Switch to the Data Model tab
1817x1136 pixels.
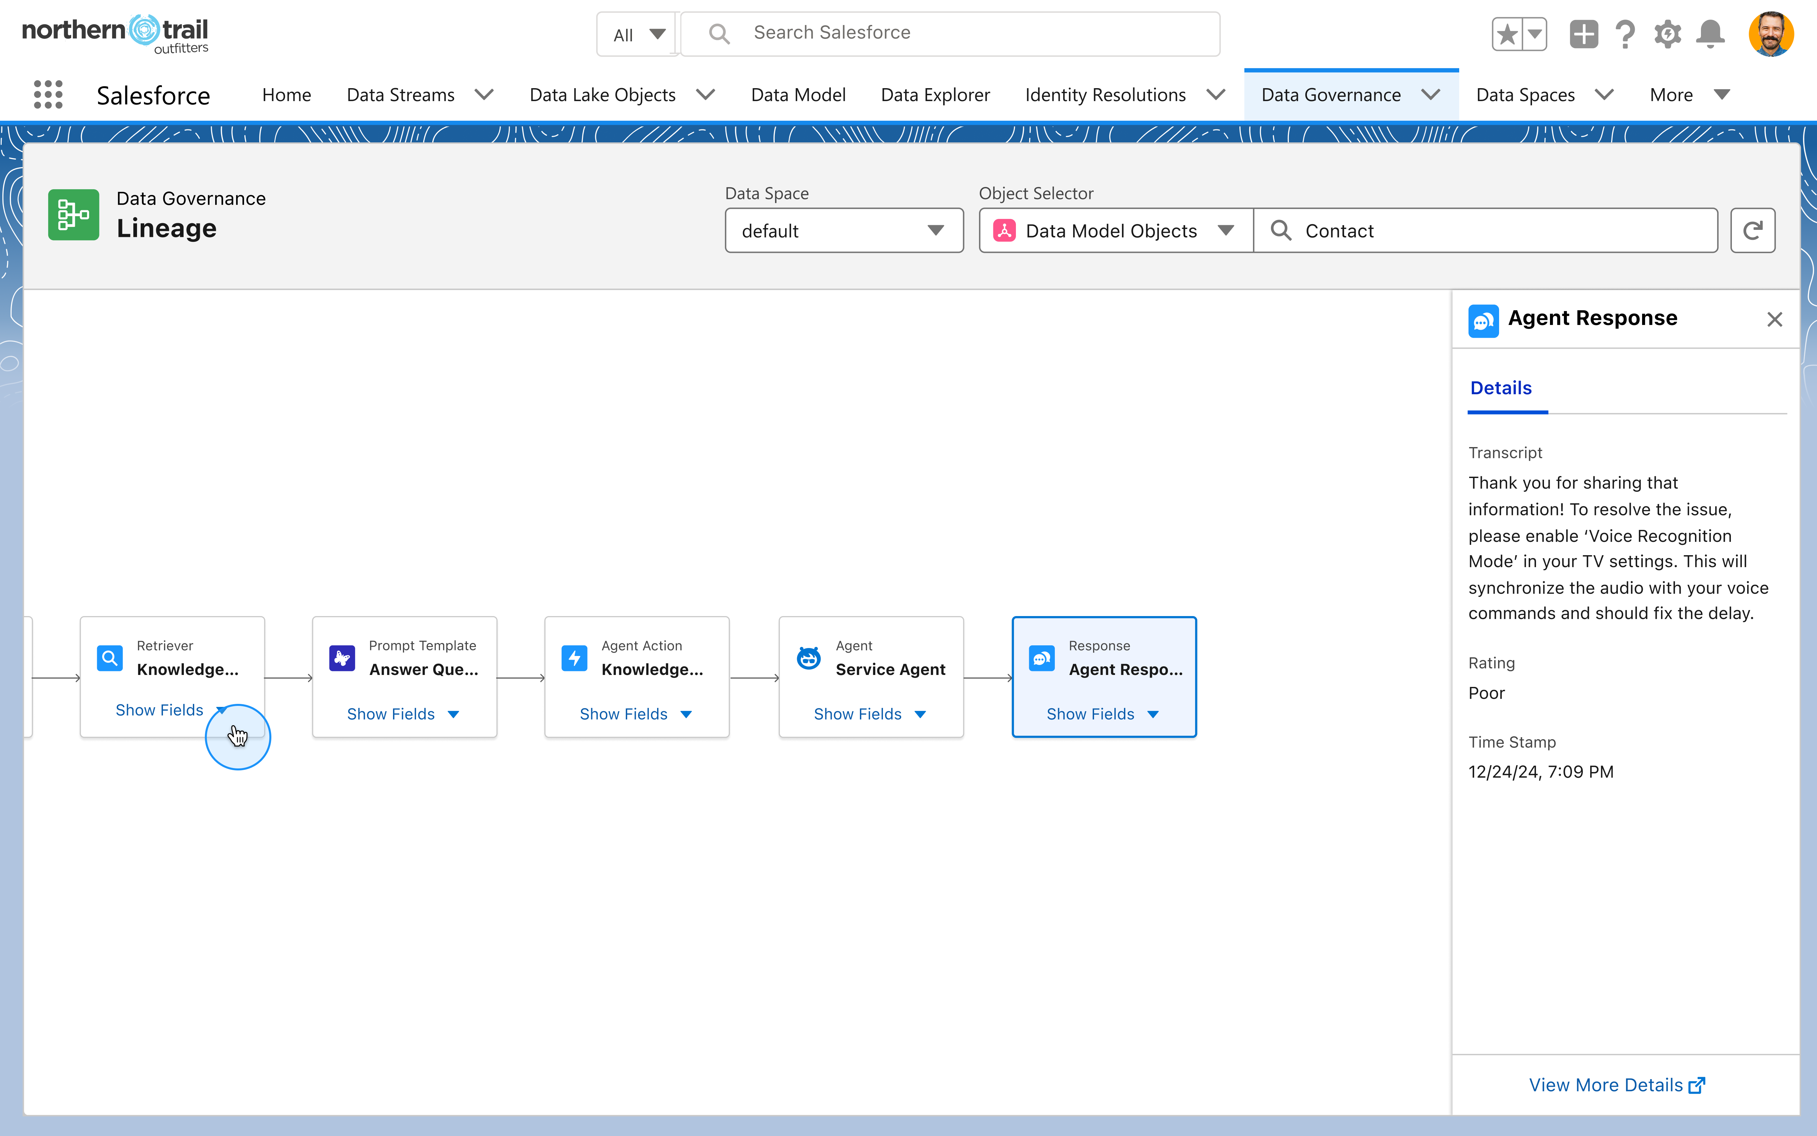(x=798, y=95)
